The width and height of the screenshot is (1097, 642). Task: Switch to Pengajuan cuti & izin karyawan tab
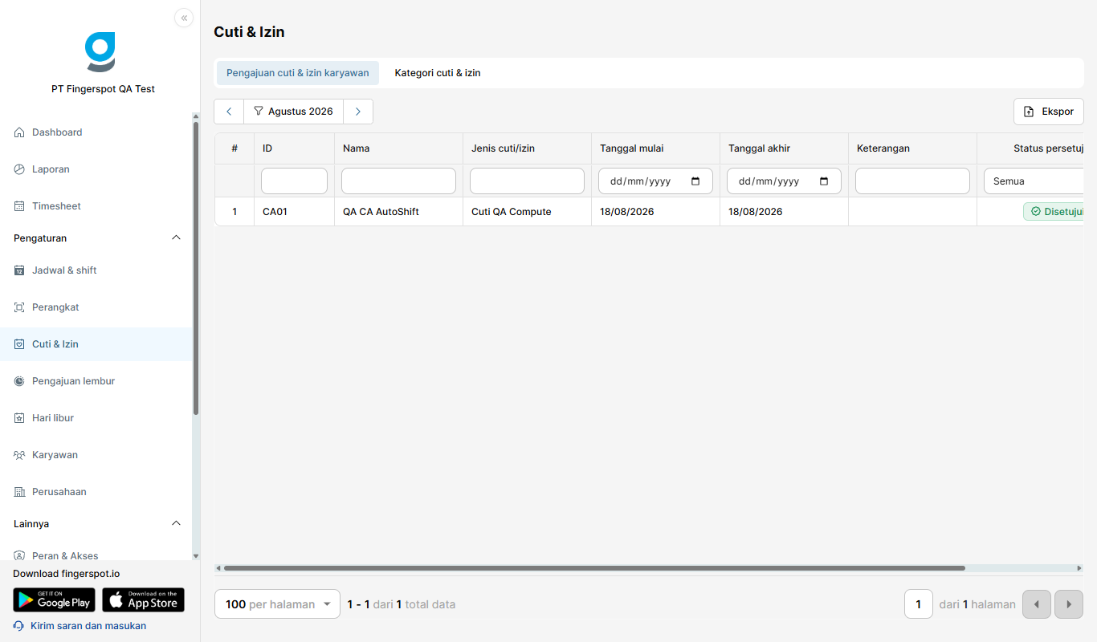298,73
